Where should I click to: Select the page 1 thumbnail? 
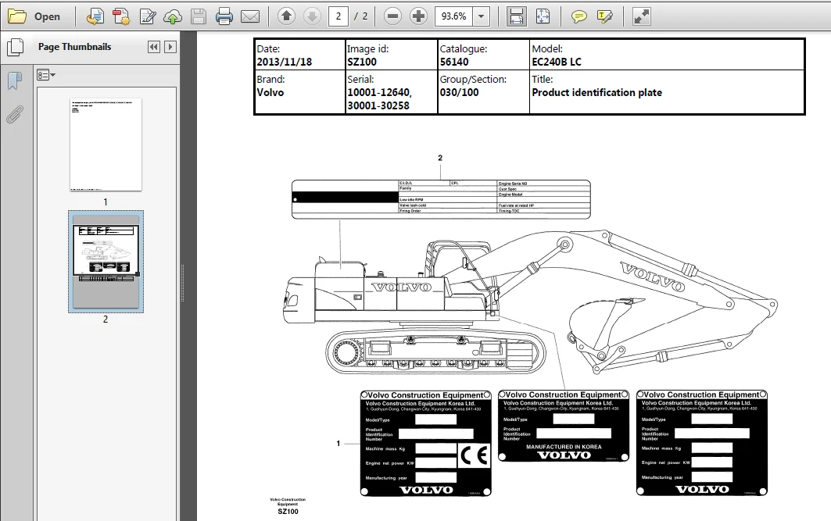106,145
